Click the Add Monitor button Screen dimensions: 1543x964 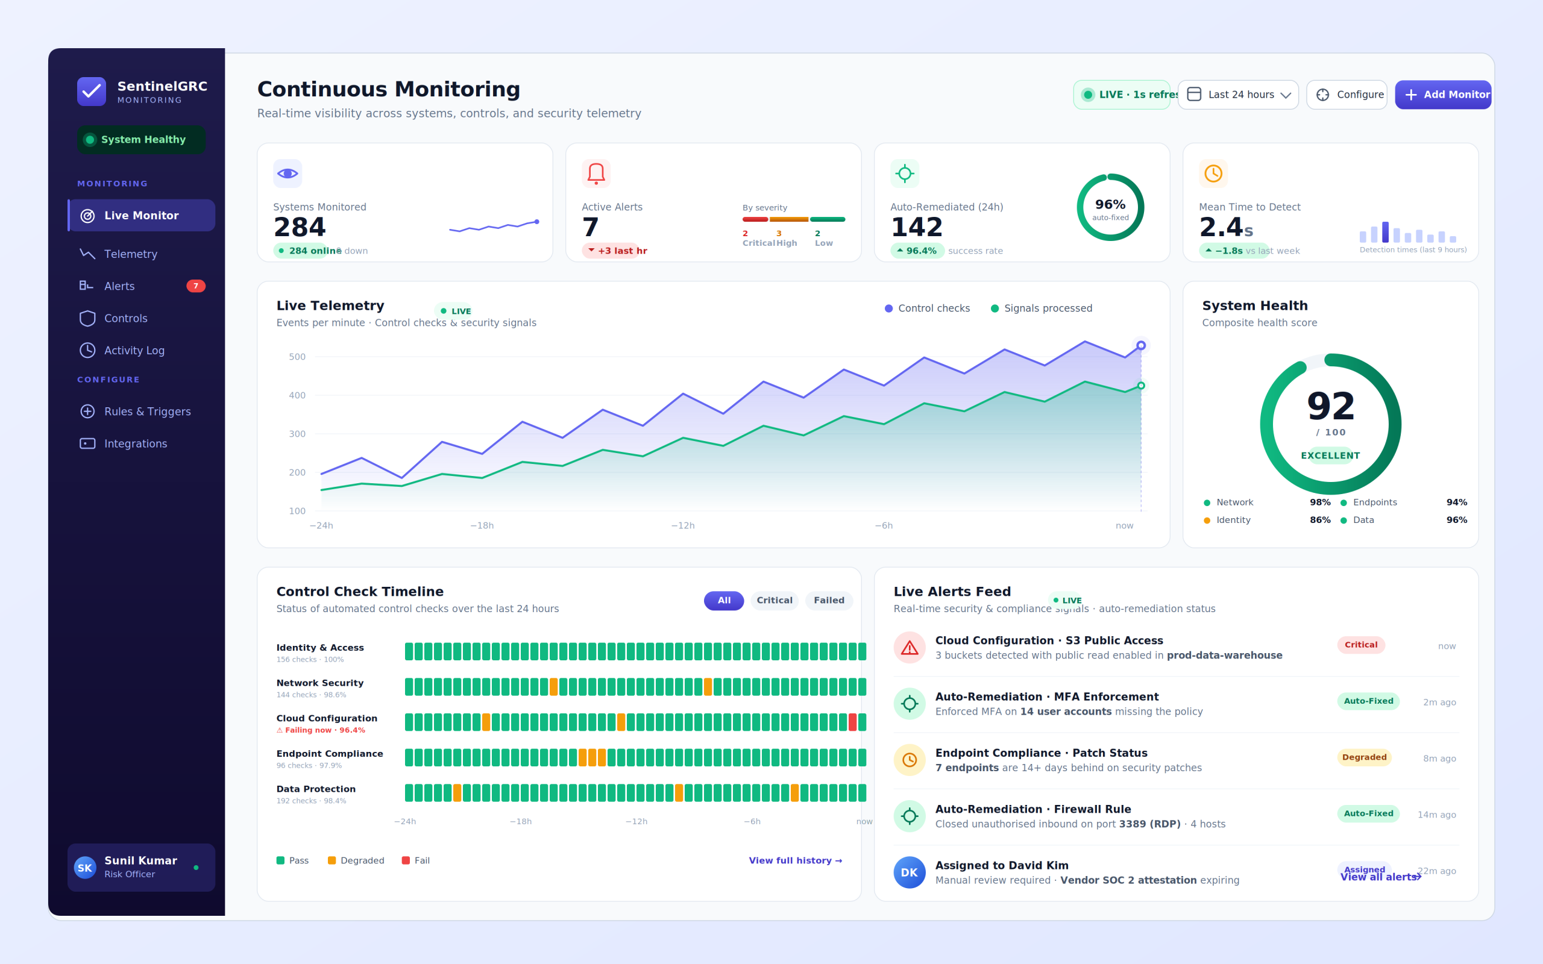coord(1444,95)
